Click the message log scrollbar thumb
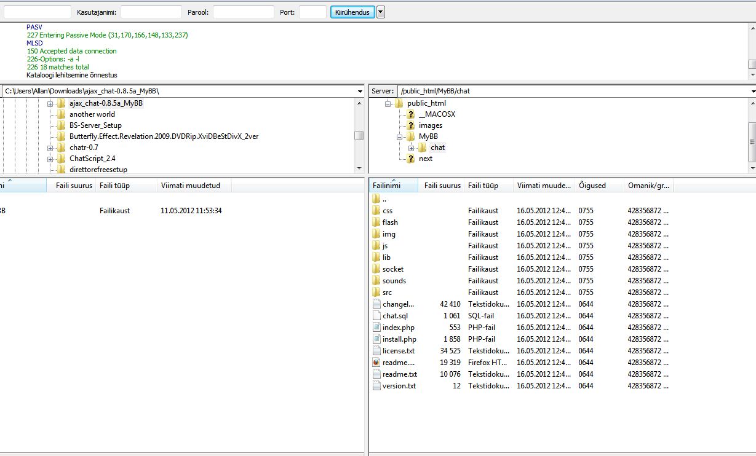Screen dimensions: 756x456 752,65
